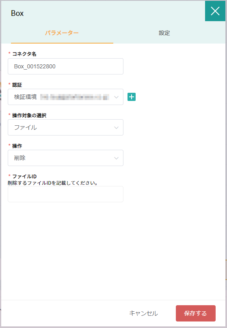The width and height of the screenshot is (227, 328).
Task: Expand the 操作 dropdown chevron
Action: (116, 158)
